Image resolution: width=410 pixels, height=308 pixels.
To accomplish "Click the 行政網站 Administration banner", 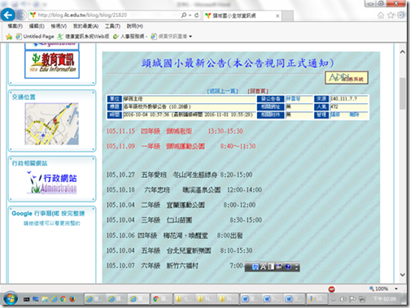I will (52, 182).
